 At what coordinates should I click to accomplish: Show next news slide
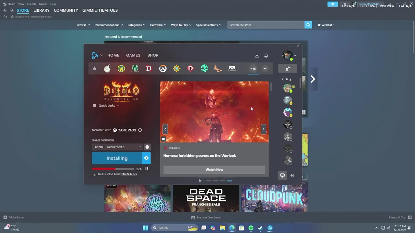(263, 129)
